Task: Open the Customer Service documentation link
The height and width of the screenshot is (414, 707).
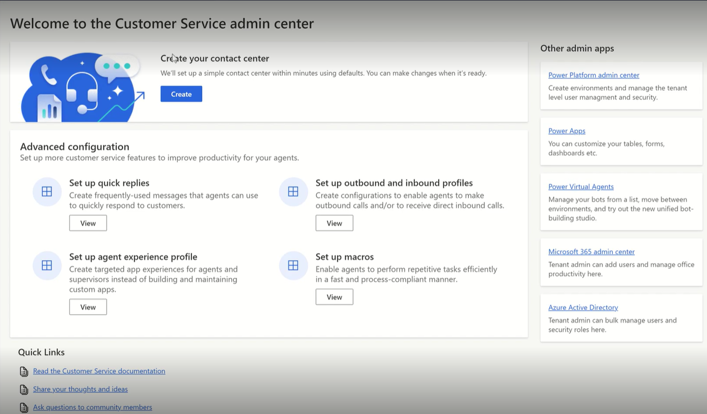Action: pyautogui.click(x=99, y=371)
